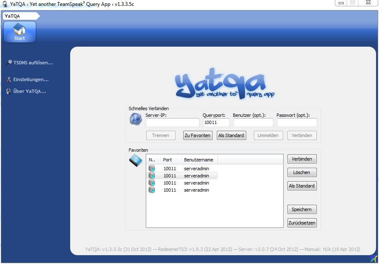This screenshot has height=264, width=379.
Task: Select the fourth favorite server icon
Action: (x=152, y=190)
